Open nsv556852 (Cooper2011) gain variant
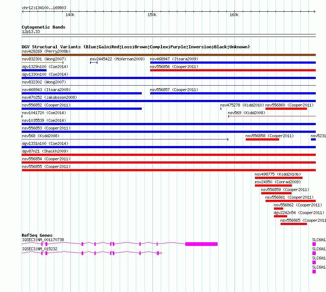 [x=82, y=109]
